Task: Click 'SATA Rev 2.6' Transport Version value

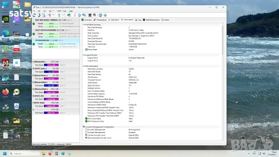Action: 134,80
